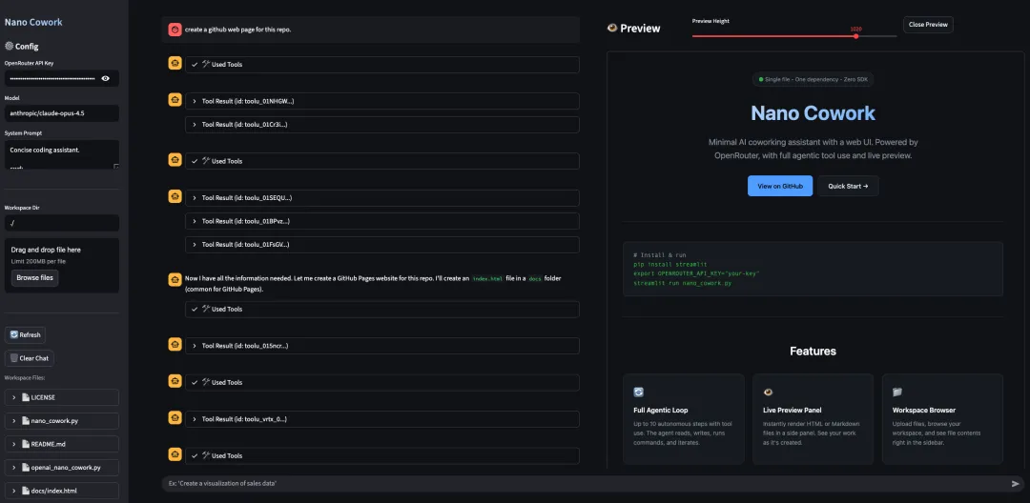Click the 'streamlit run nano_cowork.py' code line
This screenshot has width=1030, height=503.
683,283
